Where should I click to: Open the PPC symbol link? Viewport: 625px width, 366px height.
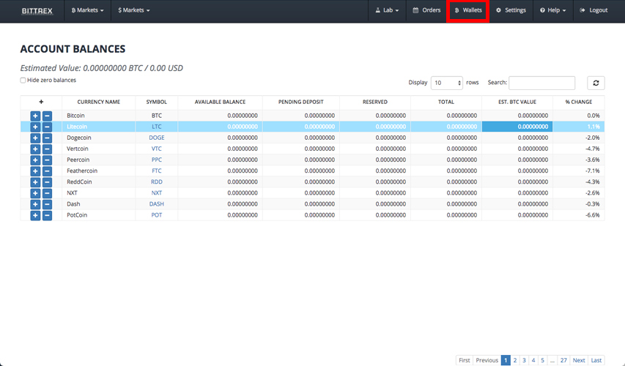157,160
